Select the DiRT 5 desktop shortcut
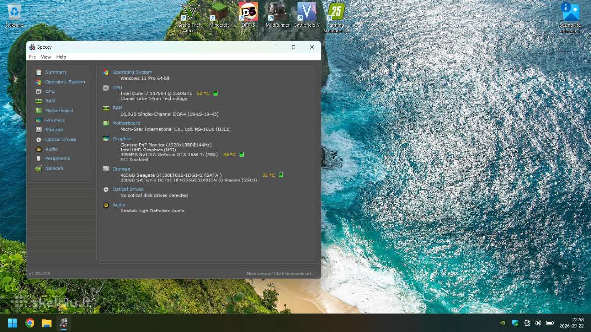 (x=248, y=15)
